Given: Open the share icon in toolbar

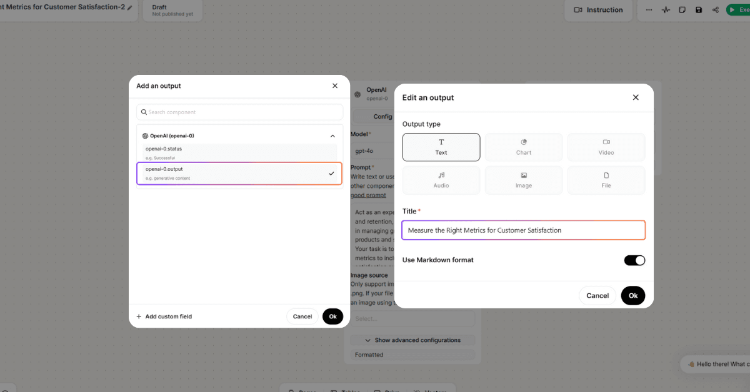Looking at the screenshot, I should [x=716, y=10].
